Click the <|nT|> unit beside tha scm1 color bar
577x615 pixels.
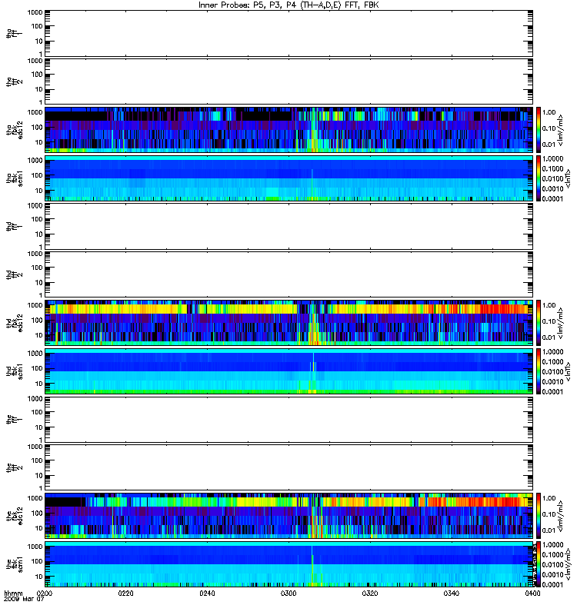click(568, 178)
